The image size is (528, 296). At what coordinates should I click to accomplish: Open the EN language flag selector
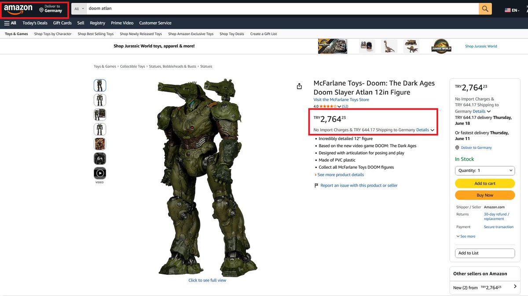pyautogui.click(x=512, y=10)
